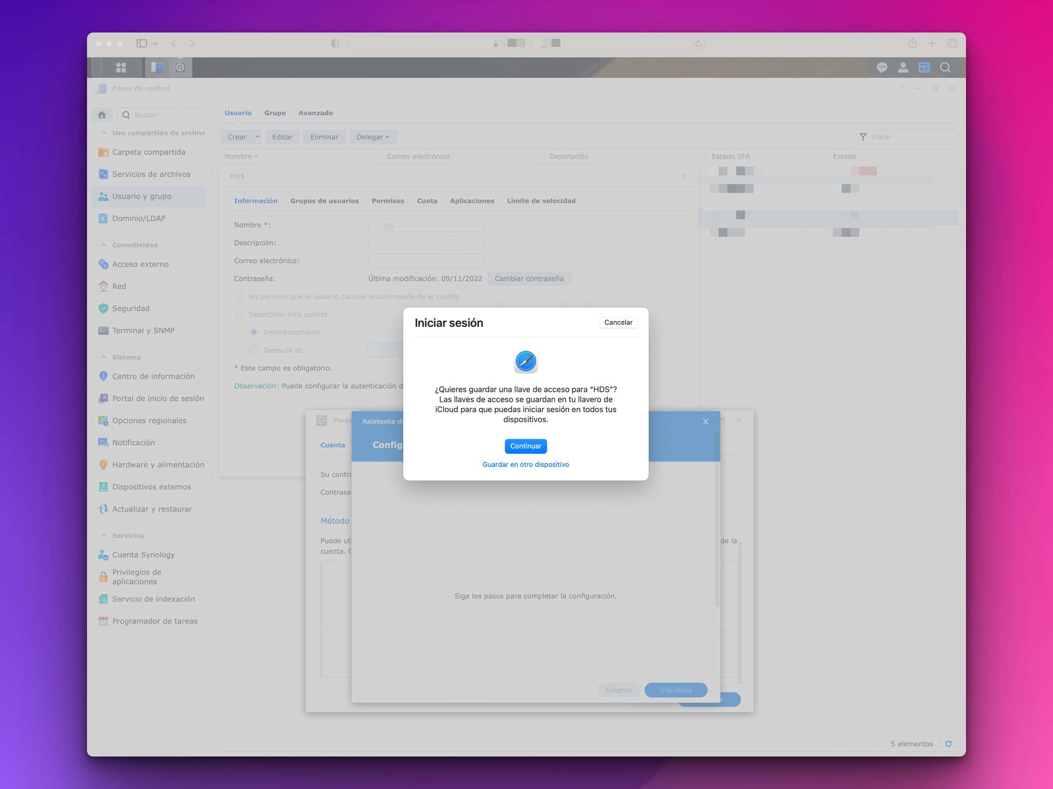The height and width of the screenshot is (789, 1053).
Task: Open the DSM chat notifications icon
Action: click(882, 68)
